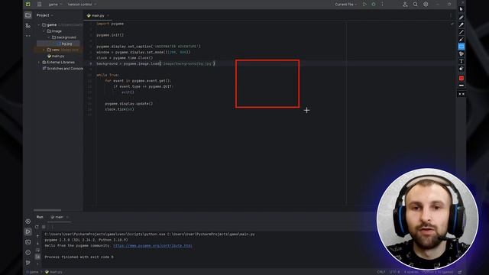Change the annotation line thickness

[461, 86]
